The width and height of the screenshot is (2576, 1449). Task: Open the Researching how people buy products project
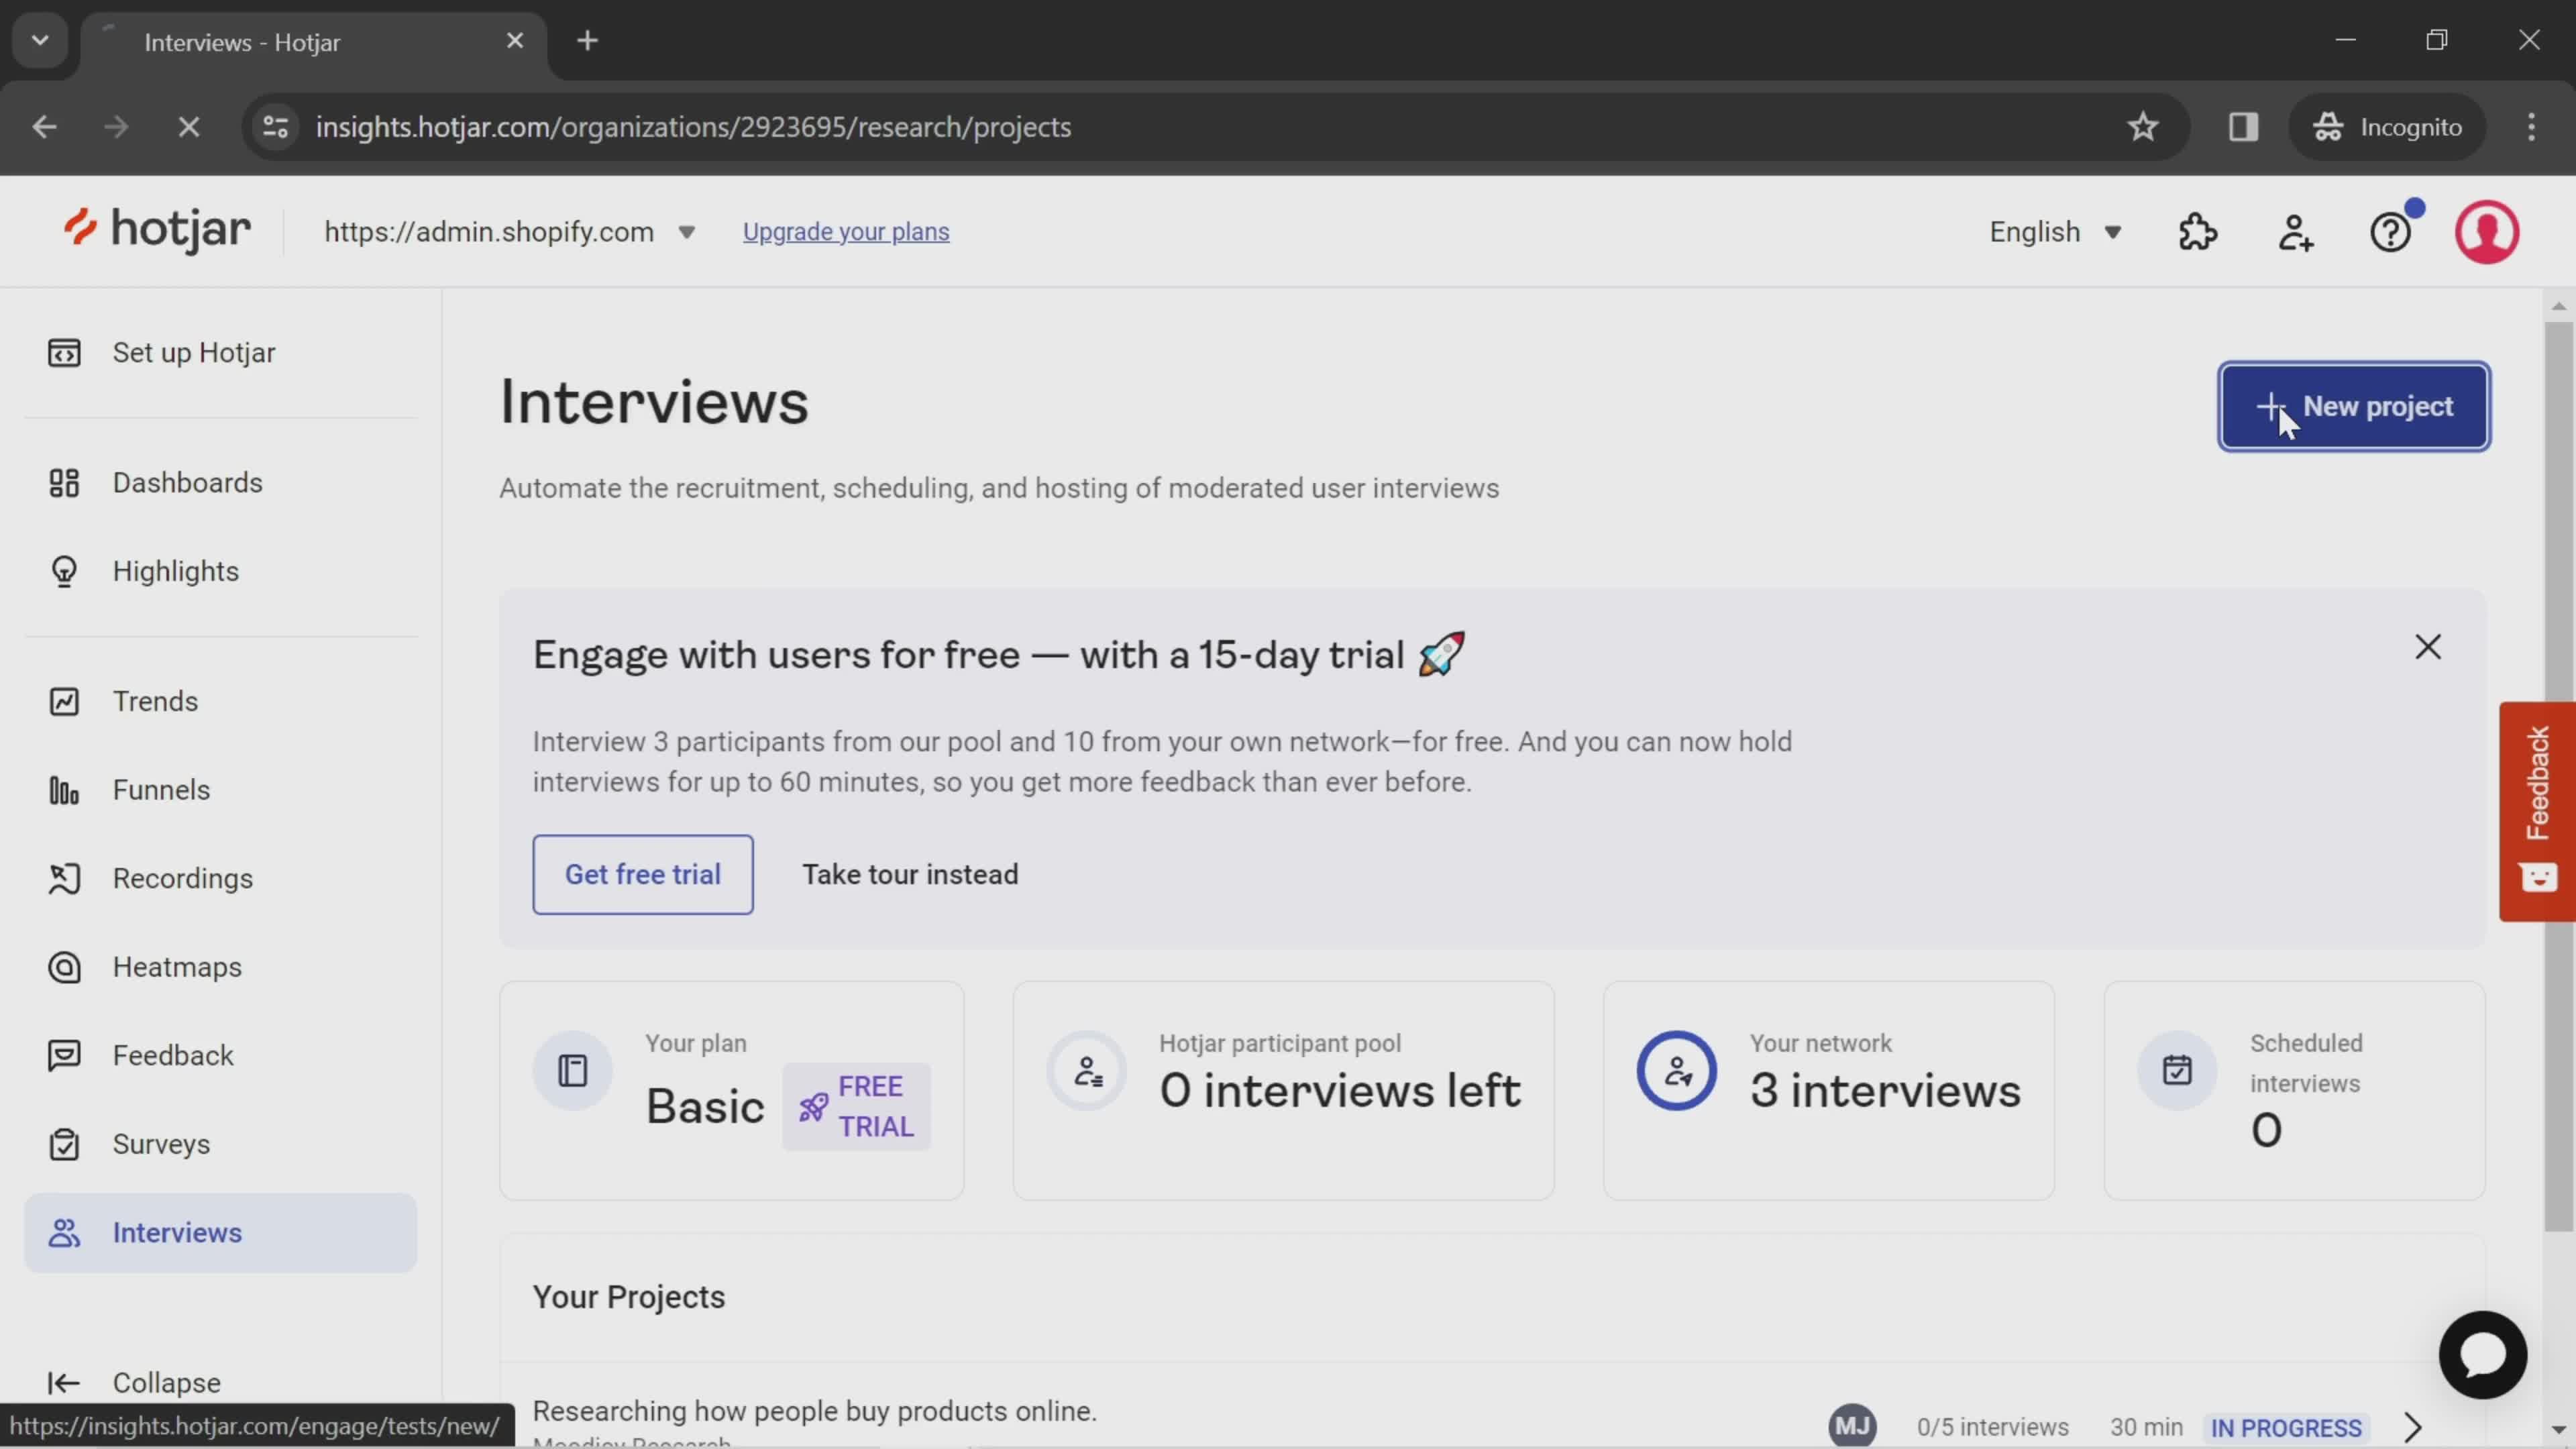coord(814,1411)
